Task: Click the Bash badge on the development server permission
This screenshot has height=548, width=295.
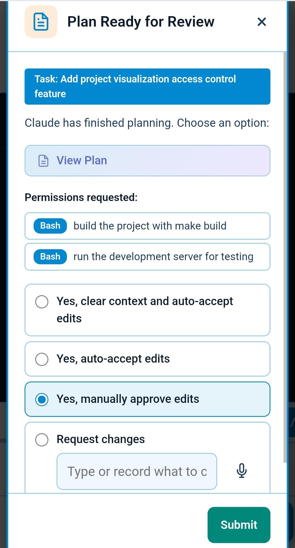Action: tap(49, 257)
